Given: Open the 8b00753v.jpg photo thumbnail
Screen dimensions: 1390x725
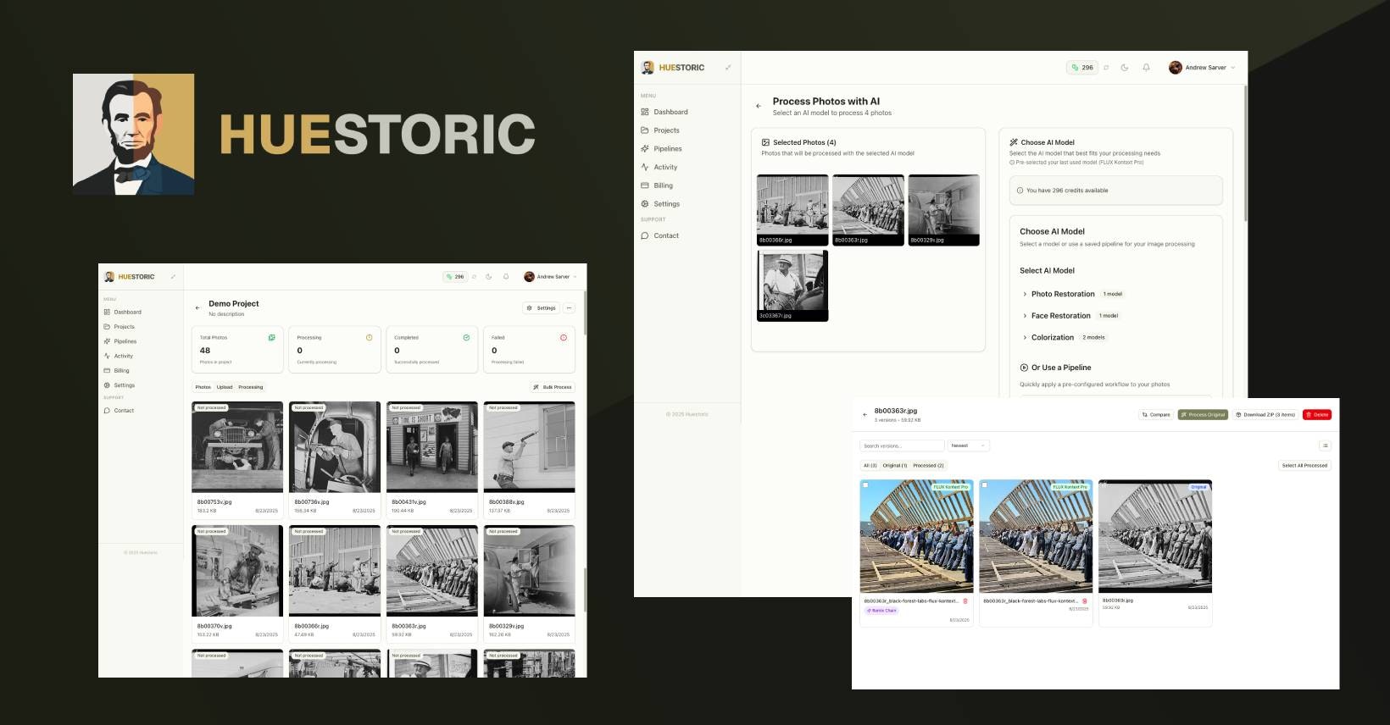Looking at the screenshot, I should tap(237, 446).
